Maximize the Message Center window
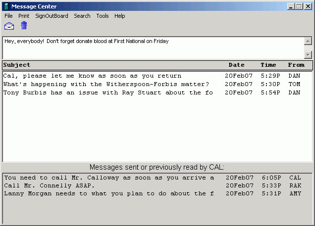315x226 pixels. pyautogui.click(x=299, y=6)
